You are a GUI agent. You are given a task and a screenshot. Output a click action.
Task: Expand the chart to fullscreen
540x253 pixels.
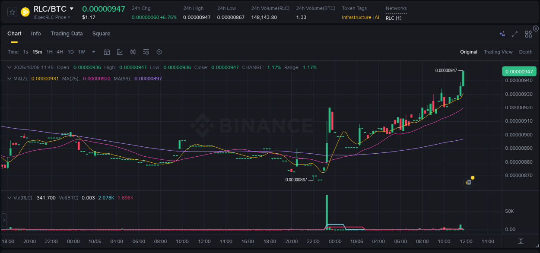[x=514, y=34]
